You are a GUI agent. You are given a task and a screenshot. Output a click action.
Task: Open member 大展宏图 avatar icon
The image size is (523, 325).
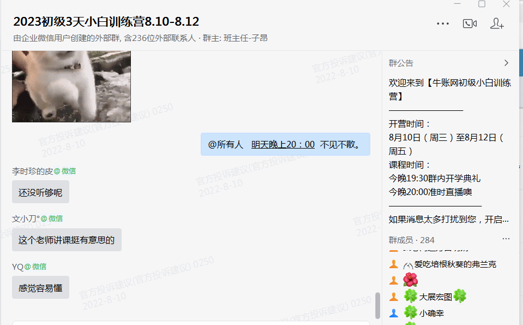pyautogui.click(x=394, y=297)
